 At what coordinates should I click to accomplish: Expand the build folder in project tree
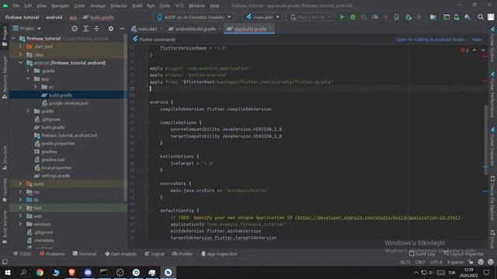tap(21, 184)
